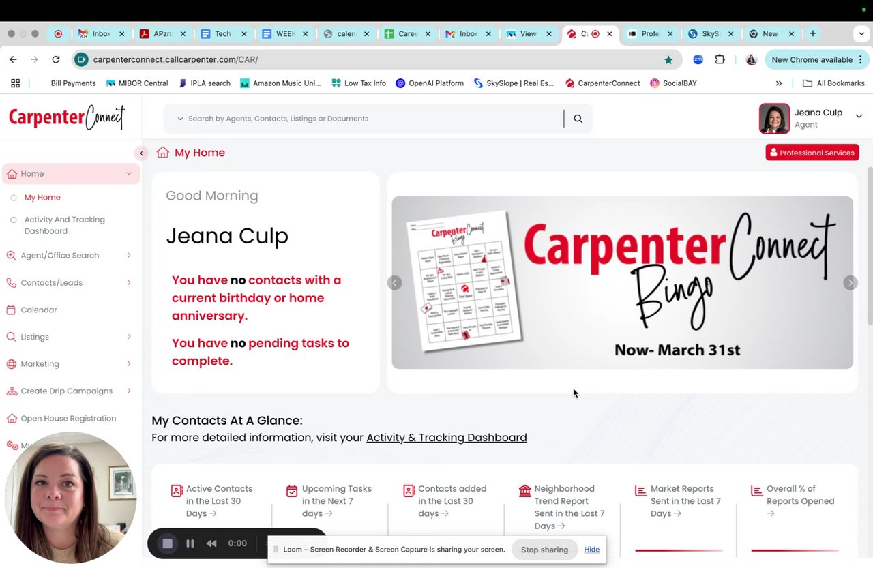Image resolution: width=873 pixels, height=568 pixels.
Task: Reload the page with the refresh icon
Action: tap(56, 60)
